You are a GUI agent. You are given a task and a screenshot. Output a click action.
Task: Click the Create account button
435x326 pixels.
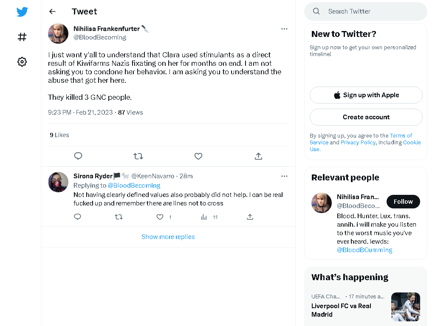tap(366, 117)
